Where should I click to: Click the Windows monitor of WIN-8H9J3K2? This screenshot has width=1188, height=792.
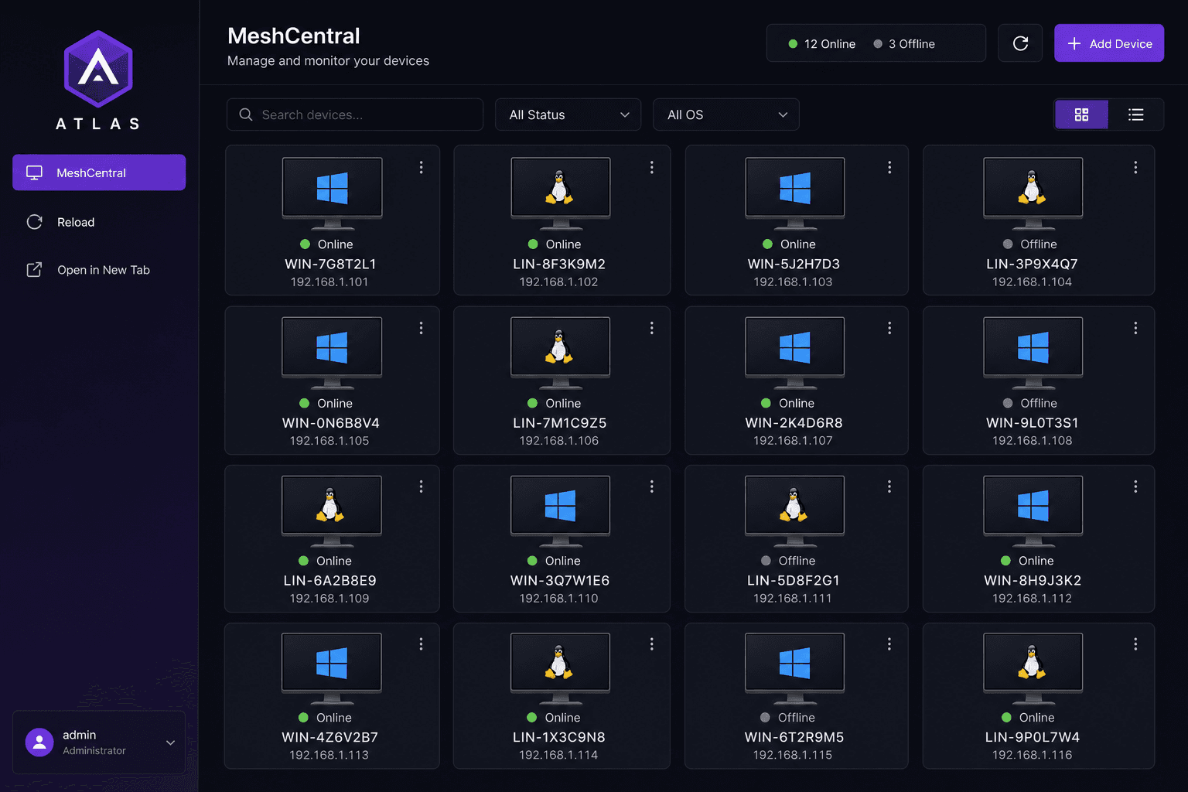(x=1033, y=511)
